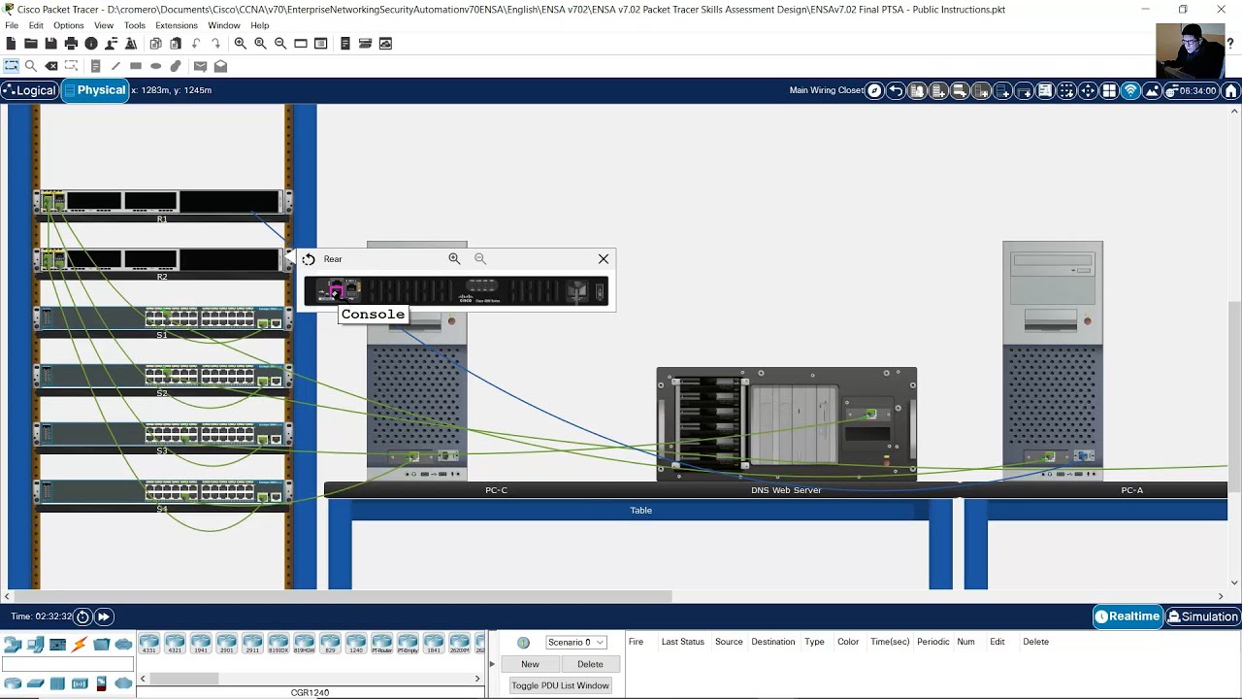Open the Help menu
1242x699 pixels.
(259, 25)
